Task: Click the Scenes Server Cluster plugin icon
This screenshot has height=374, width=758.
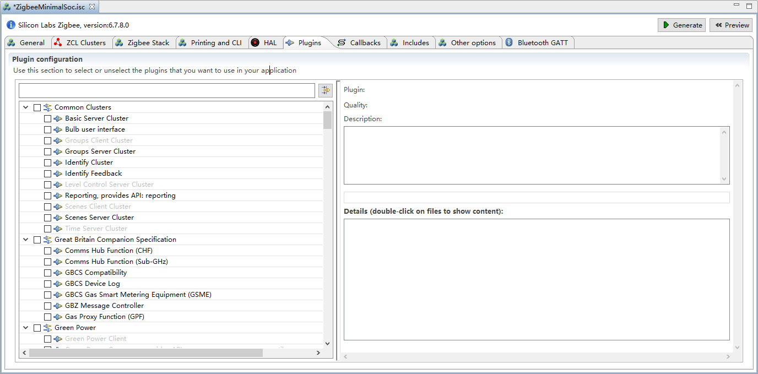Action: (x=58, y=218)
